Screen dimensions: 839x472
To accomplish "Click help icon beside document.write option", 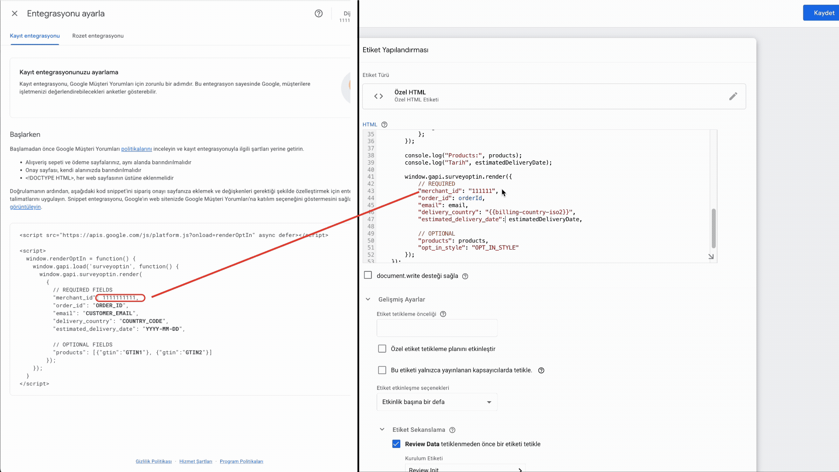I will [x=465, y=276].
